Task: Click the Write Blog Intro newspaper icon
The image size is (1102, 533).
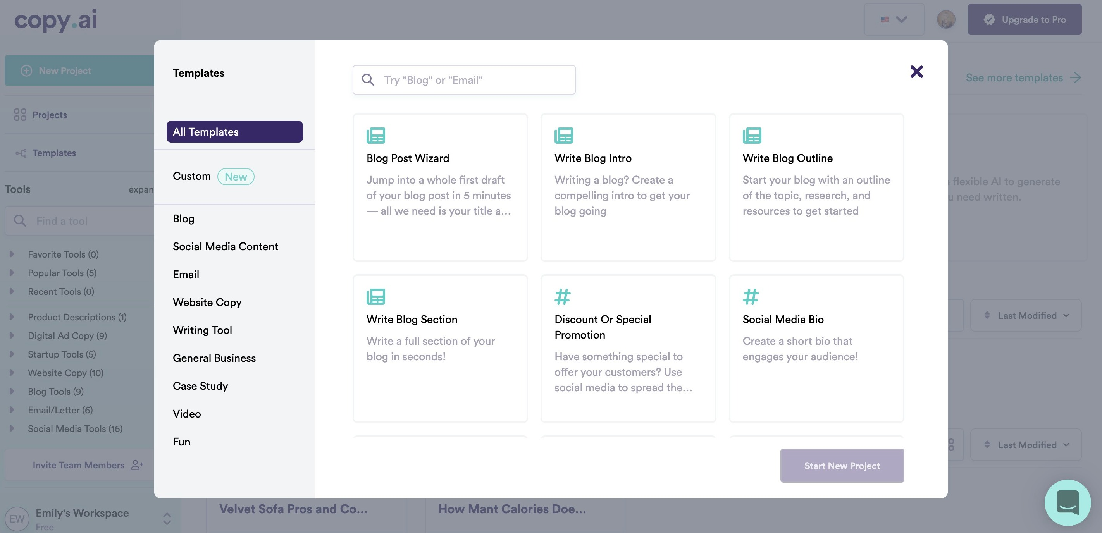Action: (564, 135)
